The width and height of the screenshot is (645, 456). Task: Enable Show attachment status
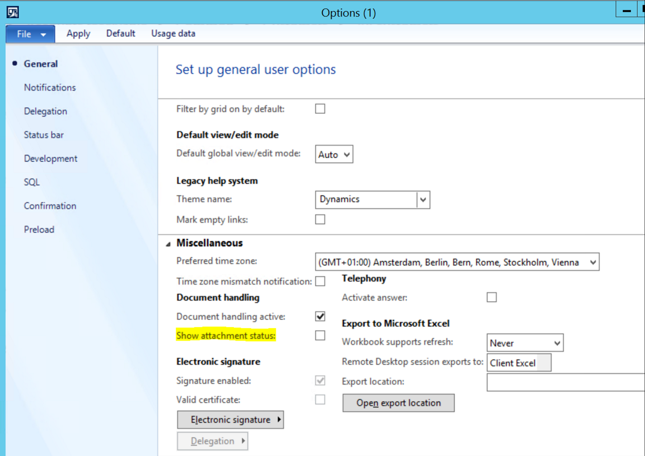point(320,335)
